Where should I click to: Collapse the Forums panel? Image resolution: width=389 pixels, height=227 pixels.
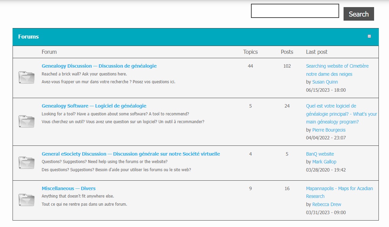tap(369, 37)
